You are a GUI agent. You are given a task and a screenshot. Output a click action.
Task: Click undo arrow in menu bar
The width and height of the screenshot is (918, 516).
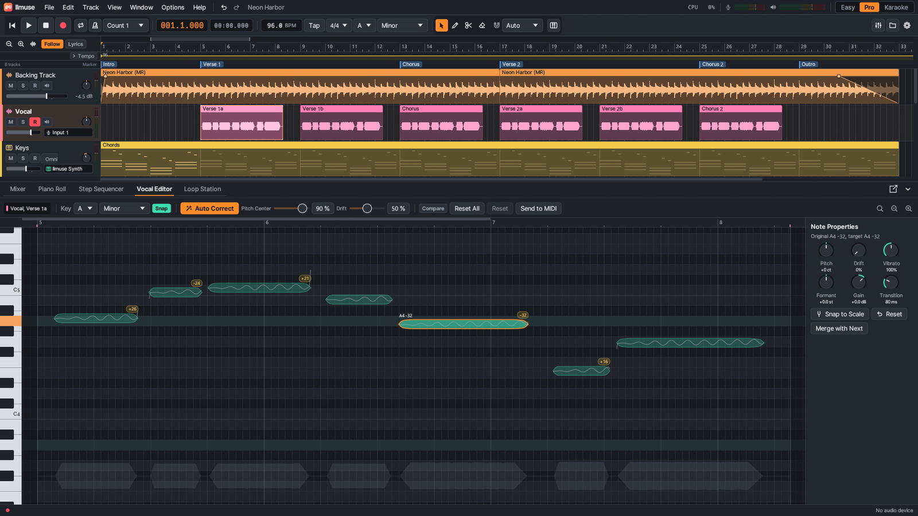click(x=224, y=7)
